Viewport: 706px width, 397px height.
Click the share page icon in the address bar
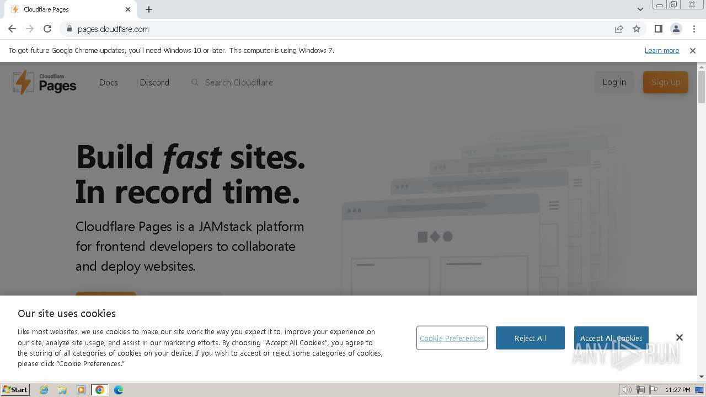(x=619, y=29)
